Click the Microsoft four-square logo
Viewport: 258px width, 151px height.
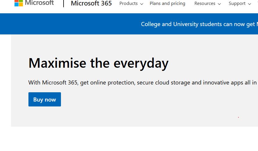[x=19, y=3]
